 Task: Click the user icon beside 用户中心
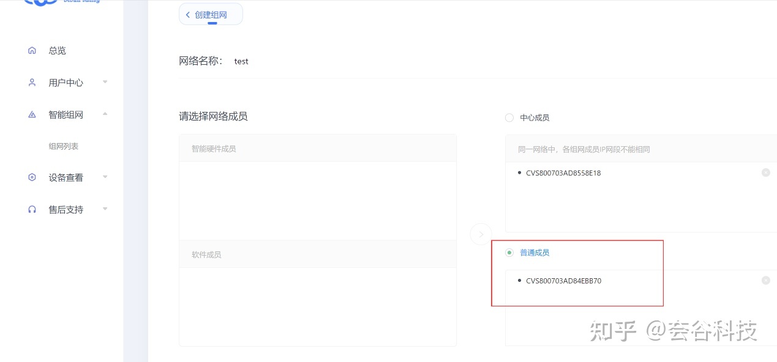point(32,83)
